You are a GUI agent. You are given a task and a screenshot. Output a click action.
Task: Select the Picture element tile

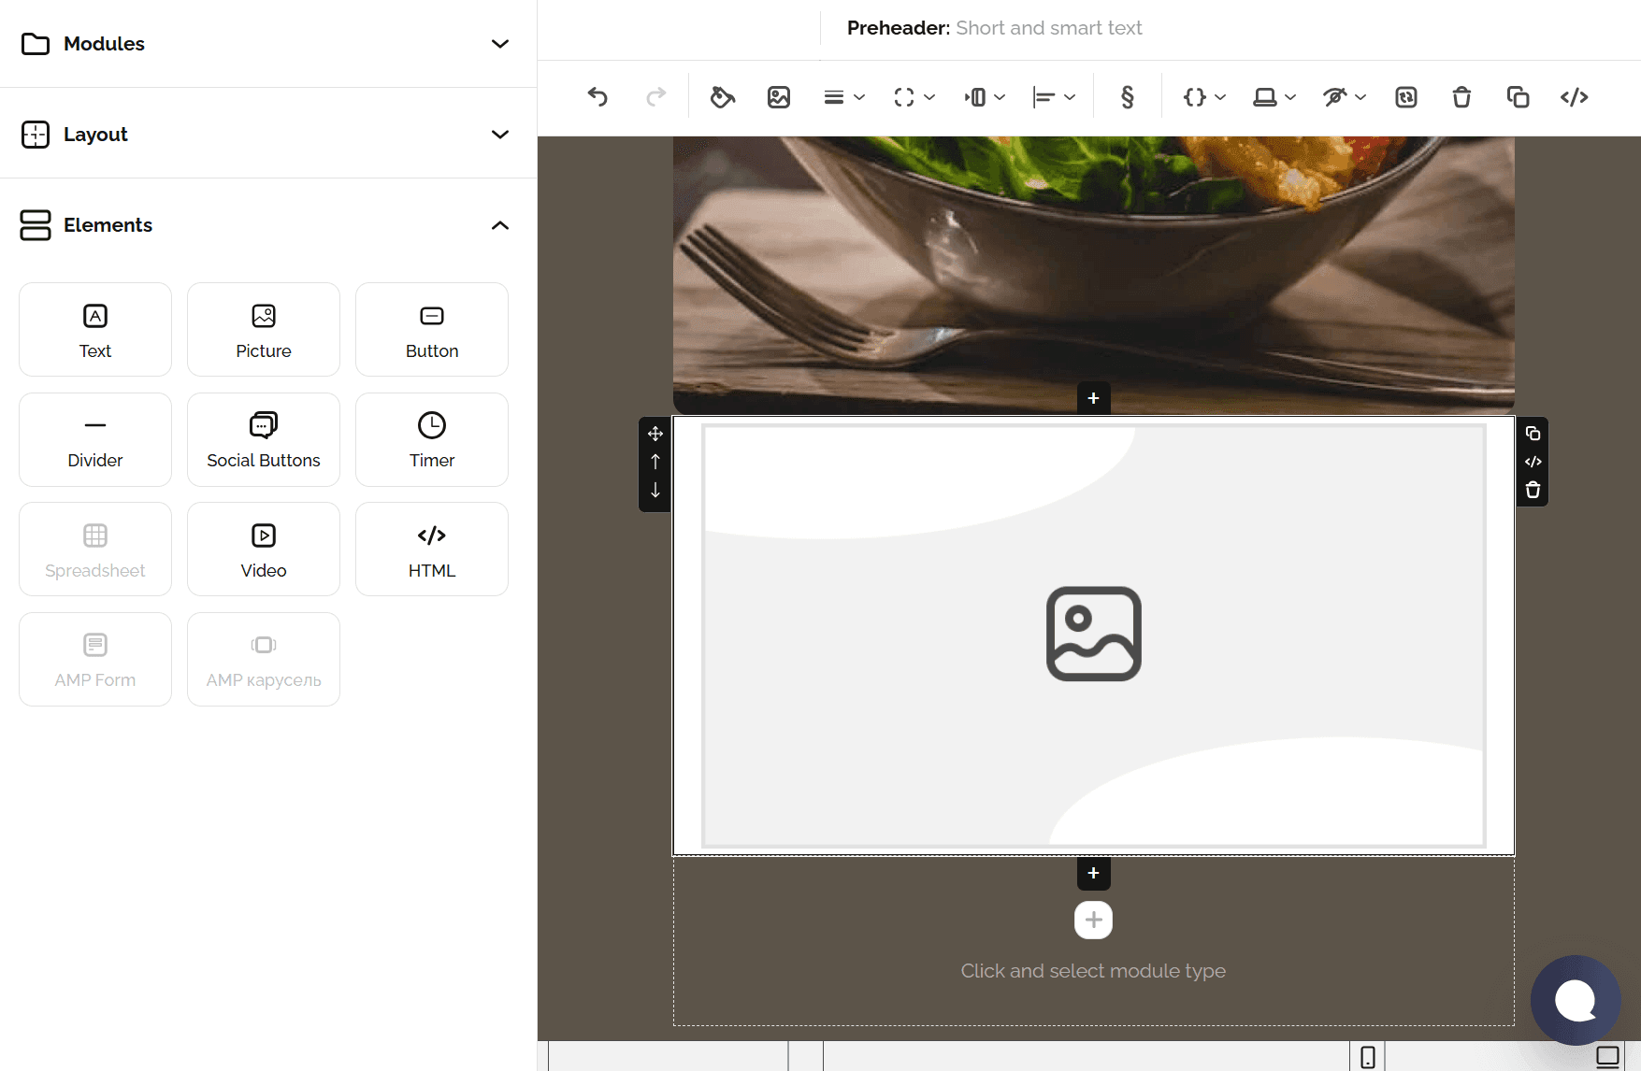(264, 330)
